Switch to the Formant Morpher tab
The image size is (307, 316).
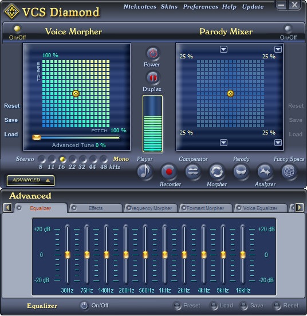pos(205,208)
